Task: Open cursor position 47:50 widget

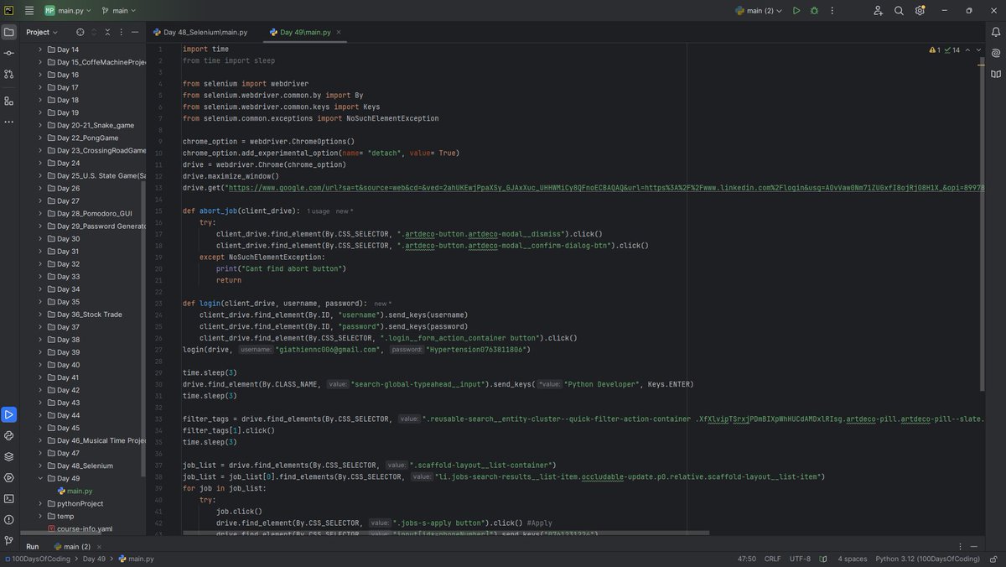Action: 747,559
